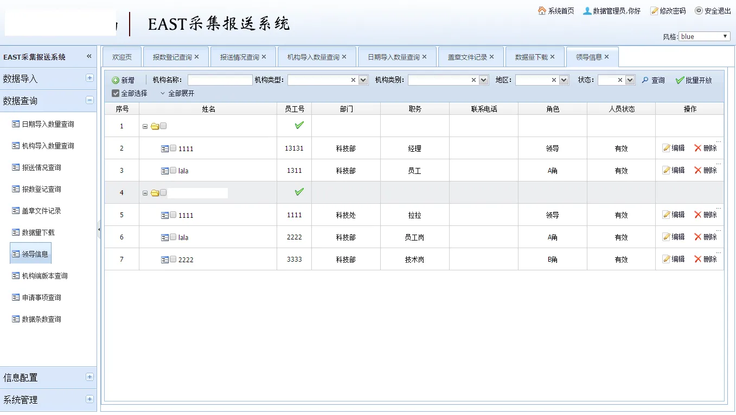Click the 系统首页 home icon
Viewport: 736px width, 415px height.
542,11
